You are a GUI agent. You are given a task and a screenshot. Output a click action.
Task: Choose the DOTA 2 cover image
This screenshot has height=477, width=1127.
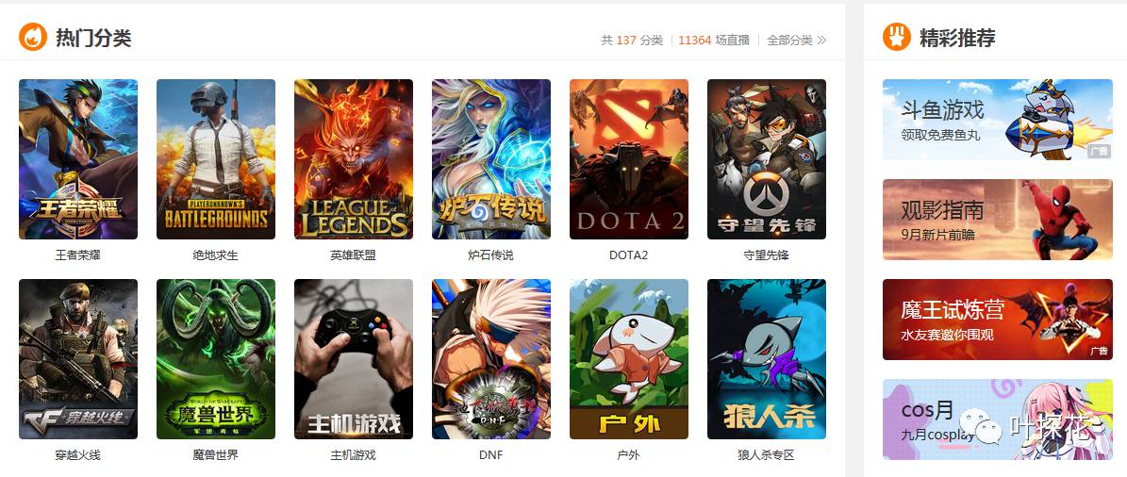click(629, 158)
